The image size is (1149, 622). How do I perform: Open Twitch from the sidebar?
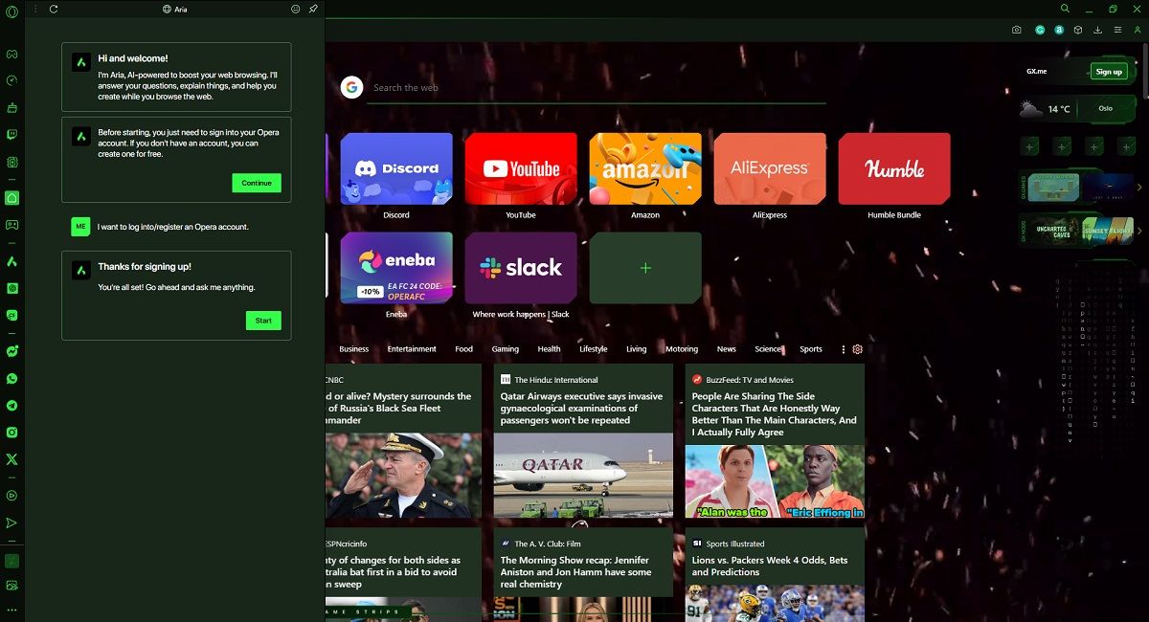click(x=12, y=136)
